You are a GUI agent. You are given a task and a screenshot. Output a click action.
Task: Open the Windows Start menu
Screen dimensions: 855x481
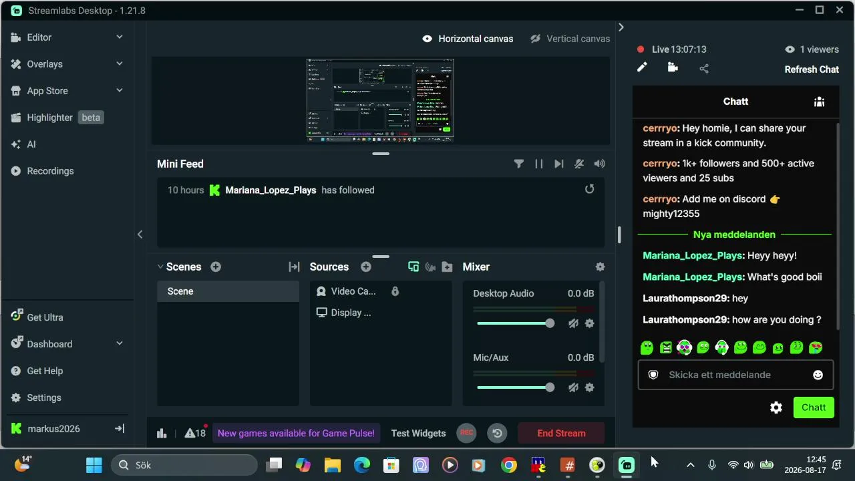pyautogui.click(x=94, y=465)
